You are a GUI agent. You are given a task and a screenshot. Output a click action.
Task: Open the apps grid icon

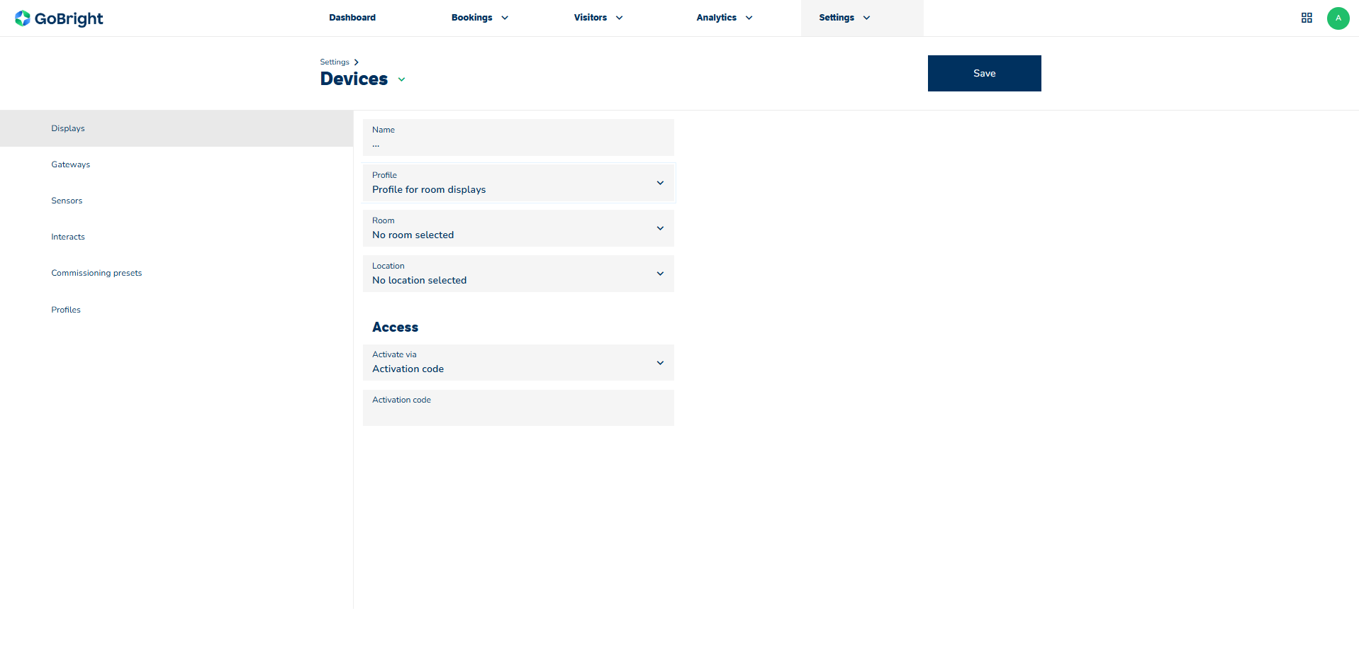[x=1307, y=18]
